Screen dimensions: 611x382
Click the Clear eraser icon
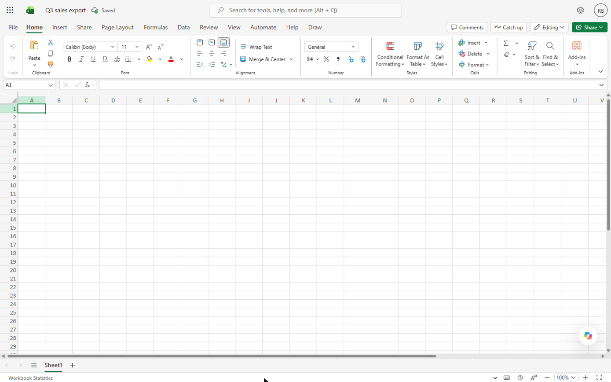506,55
